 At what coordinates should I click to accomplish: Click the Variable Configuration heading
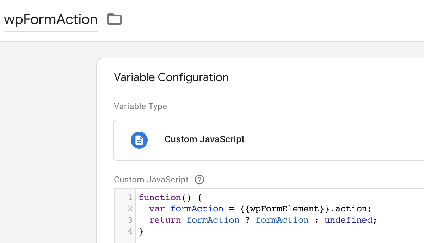pyautogui.click(x=171, y=77)
